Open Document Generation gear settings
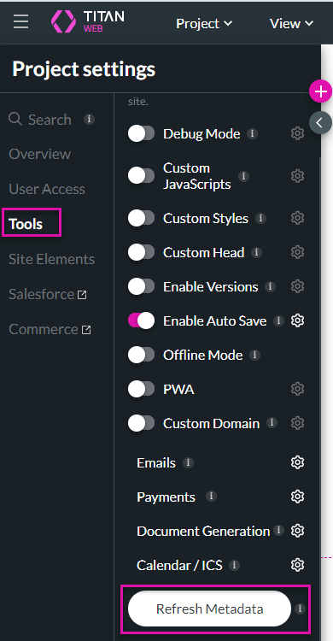Viewport: 333px width, 641px height. pos(297,531)
